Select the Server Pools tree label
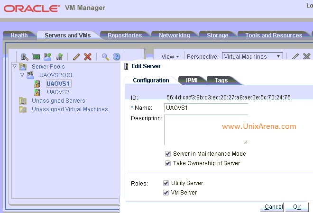 coord(48,67)
